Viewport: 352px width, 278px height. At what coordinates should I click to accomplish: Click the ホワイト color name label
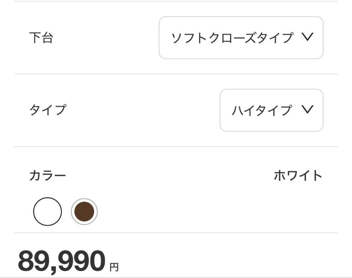(298, 175)
